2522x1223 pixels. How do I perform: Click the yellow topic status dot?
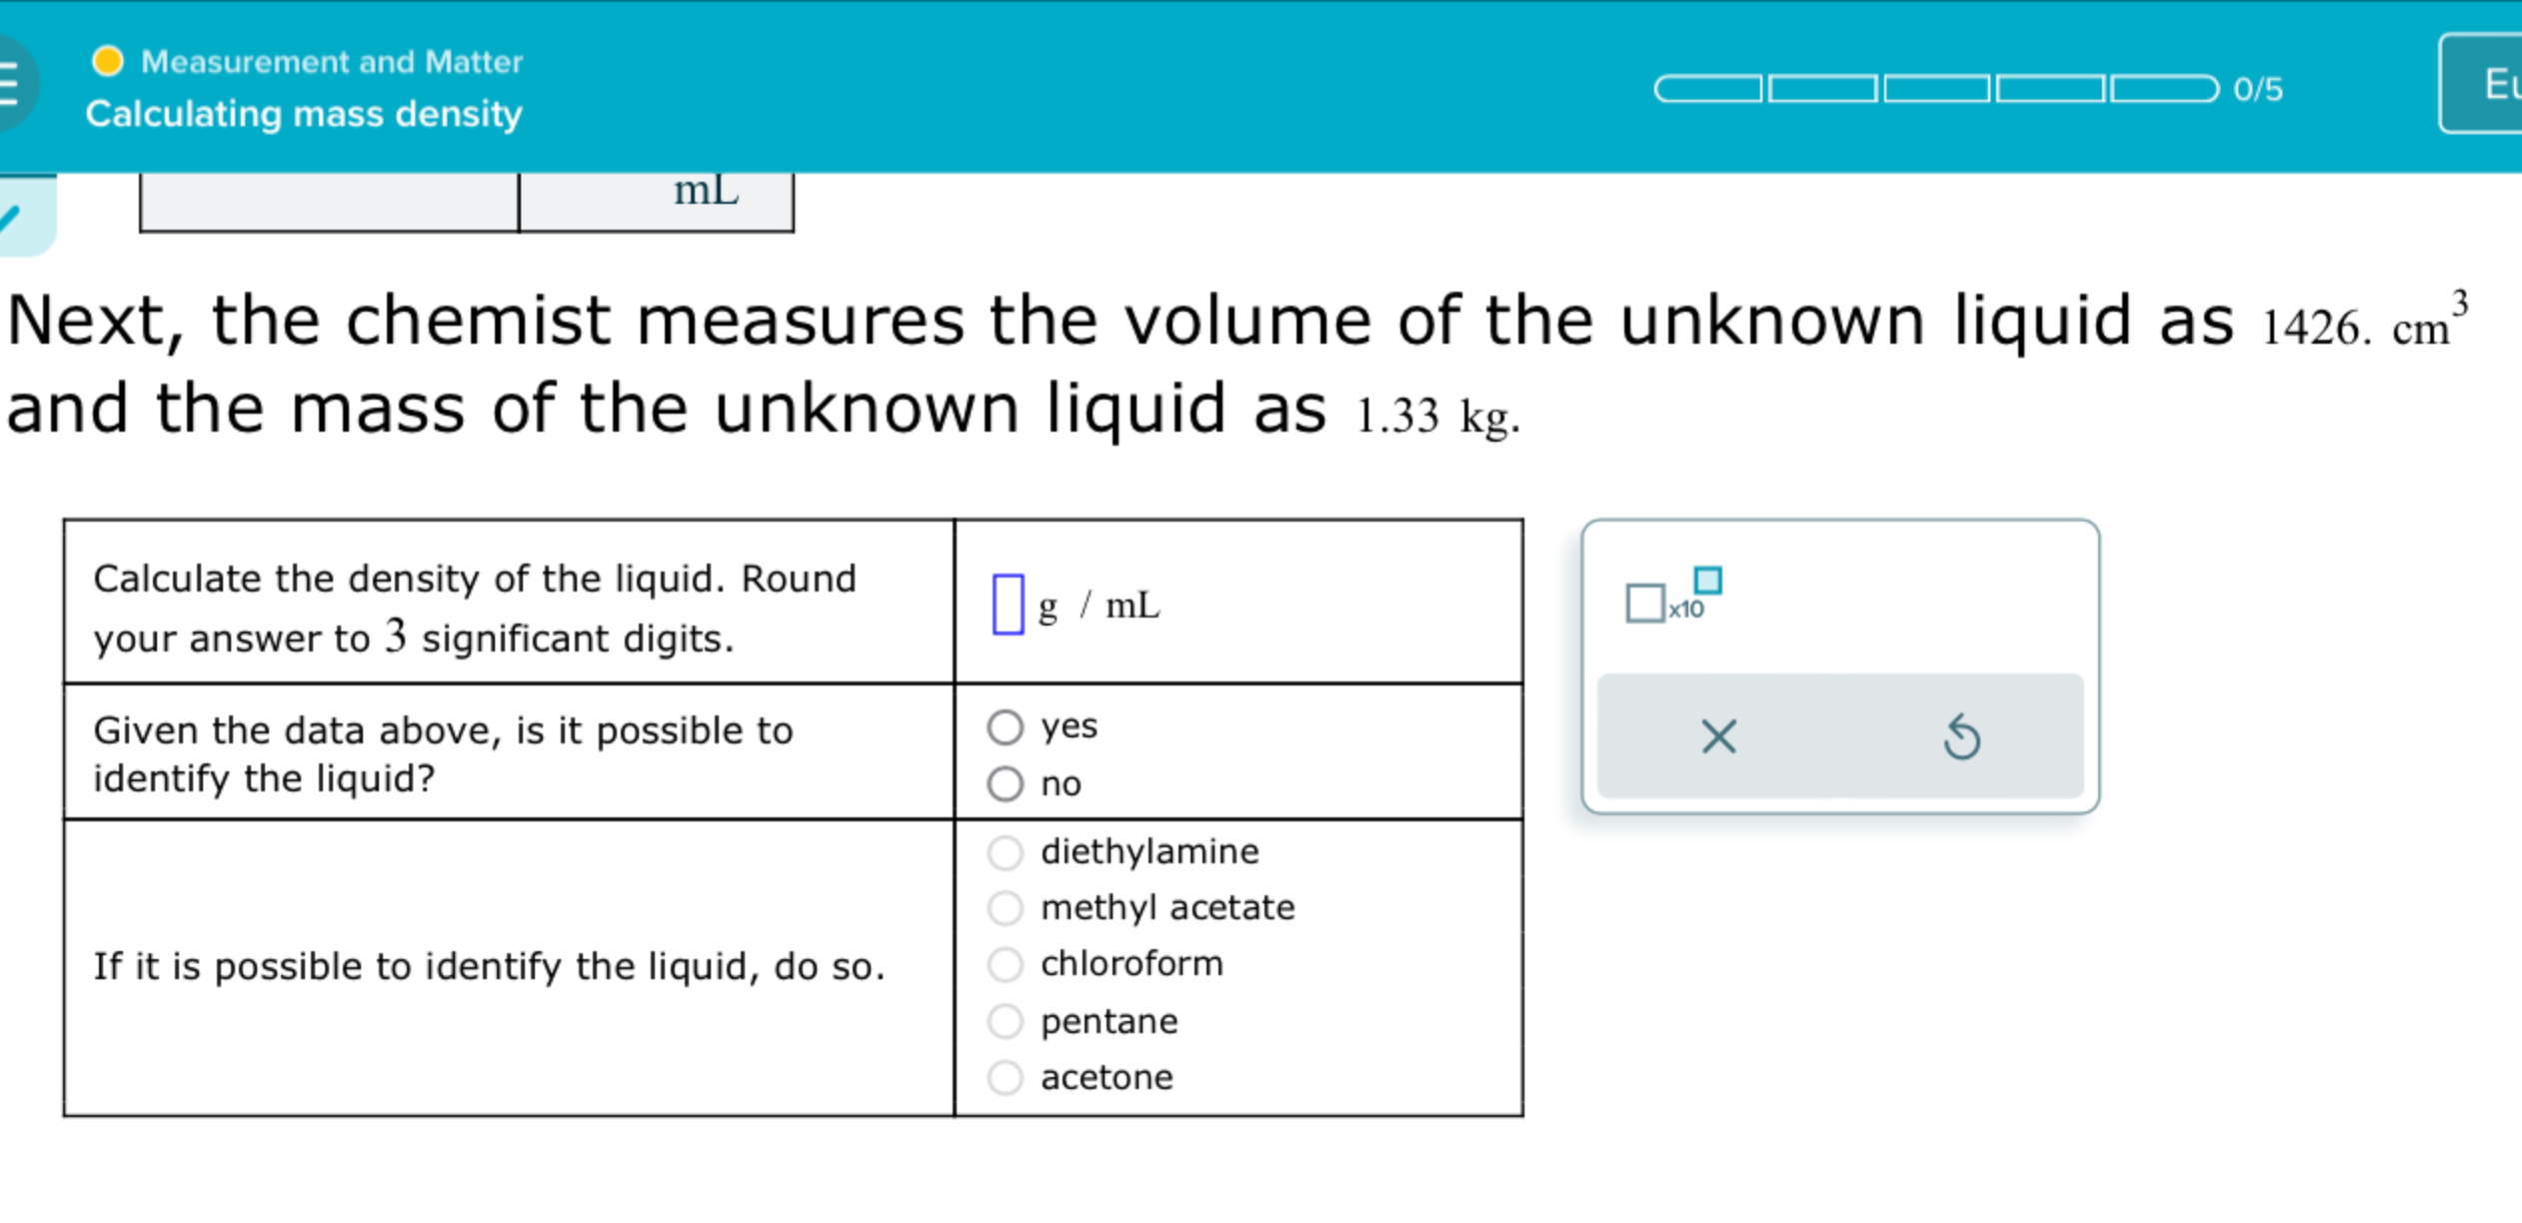tap(107, 61)
